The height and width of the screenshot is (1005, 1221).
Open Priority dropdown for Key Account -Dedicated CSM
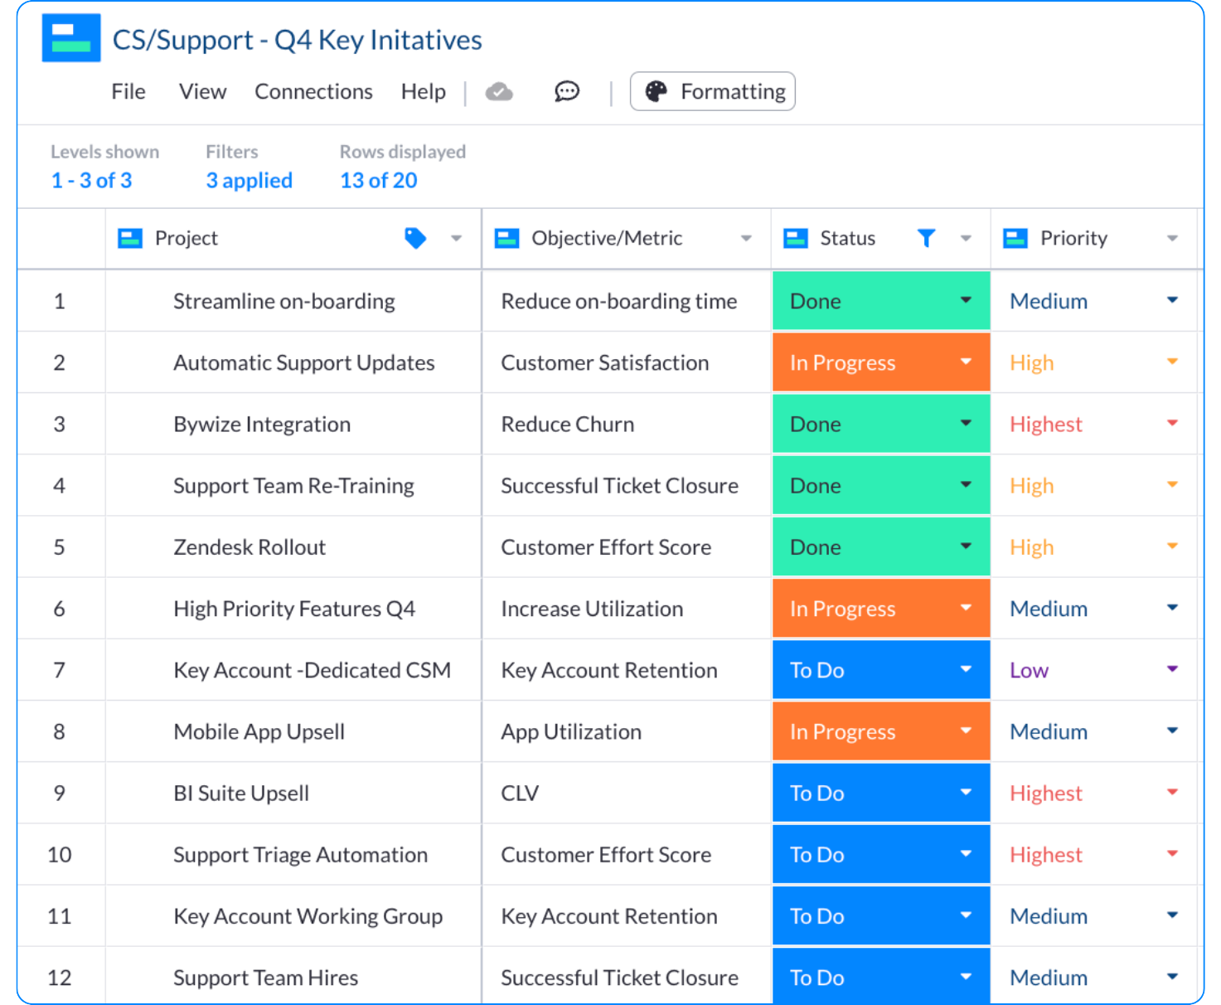1172,669
